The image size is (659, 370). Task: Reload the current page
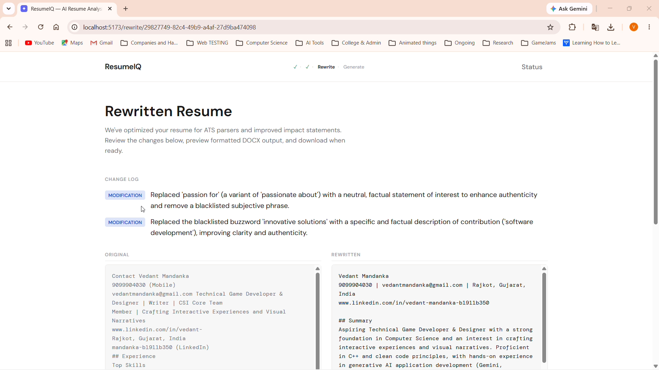(x=41, y=27)
